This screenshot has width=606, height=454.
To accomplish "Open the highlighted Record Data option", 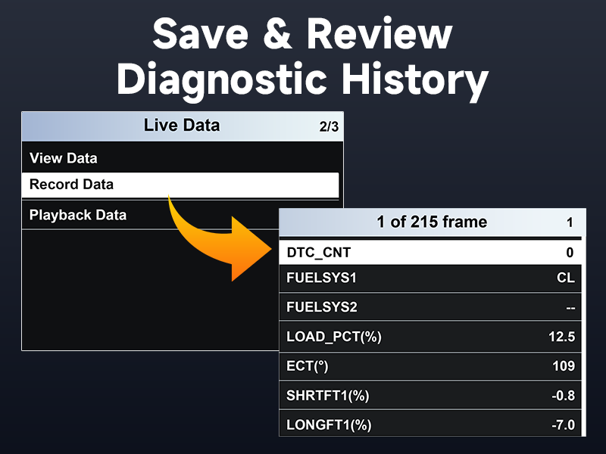I will click(x=180, y=185).
